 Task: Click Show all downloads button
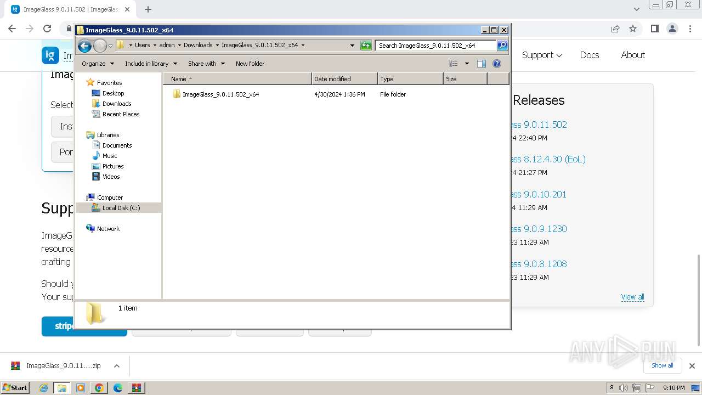click(662, 365)
